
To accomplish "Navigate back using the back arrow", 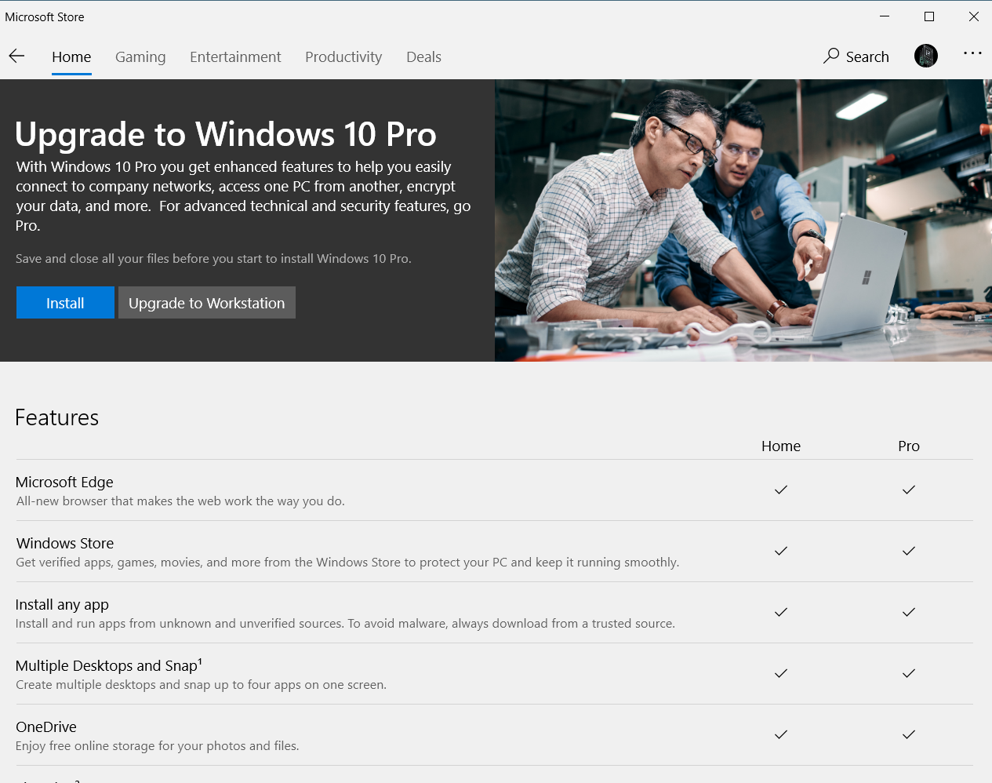I will point(16,56).
